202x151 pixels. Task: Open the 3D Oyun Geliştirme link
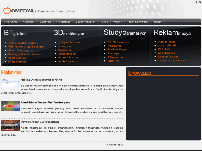tap(69, 43)
